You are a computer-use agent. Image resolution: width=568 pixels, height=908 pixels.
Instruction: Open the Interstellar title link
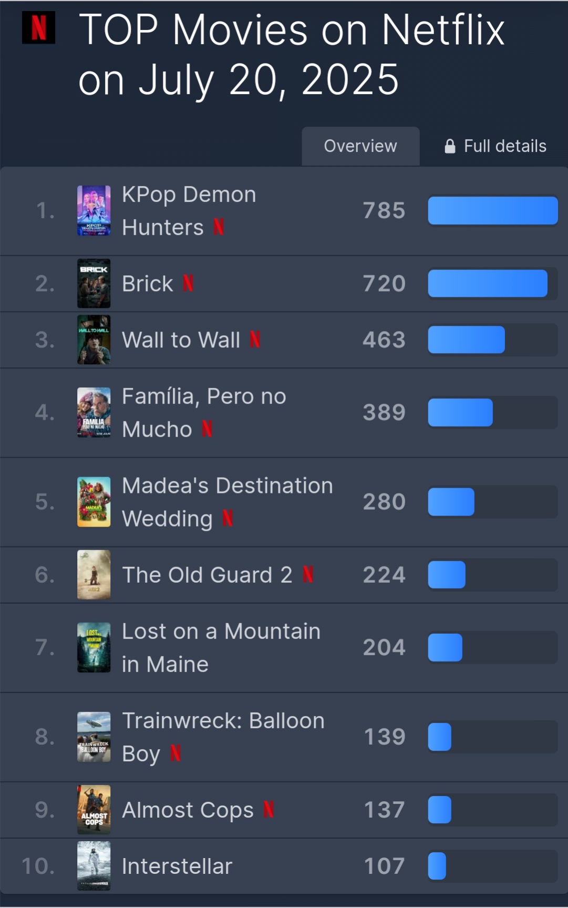click(x=177, y=866)
